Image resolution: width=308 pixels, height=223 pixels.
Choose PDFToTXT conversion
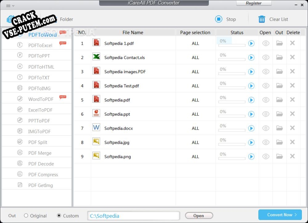click(37, 77)
